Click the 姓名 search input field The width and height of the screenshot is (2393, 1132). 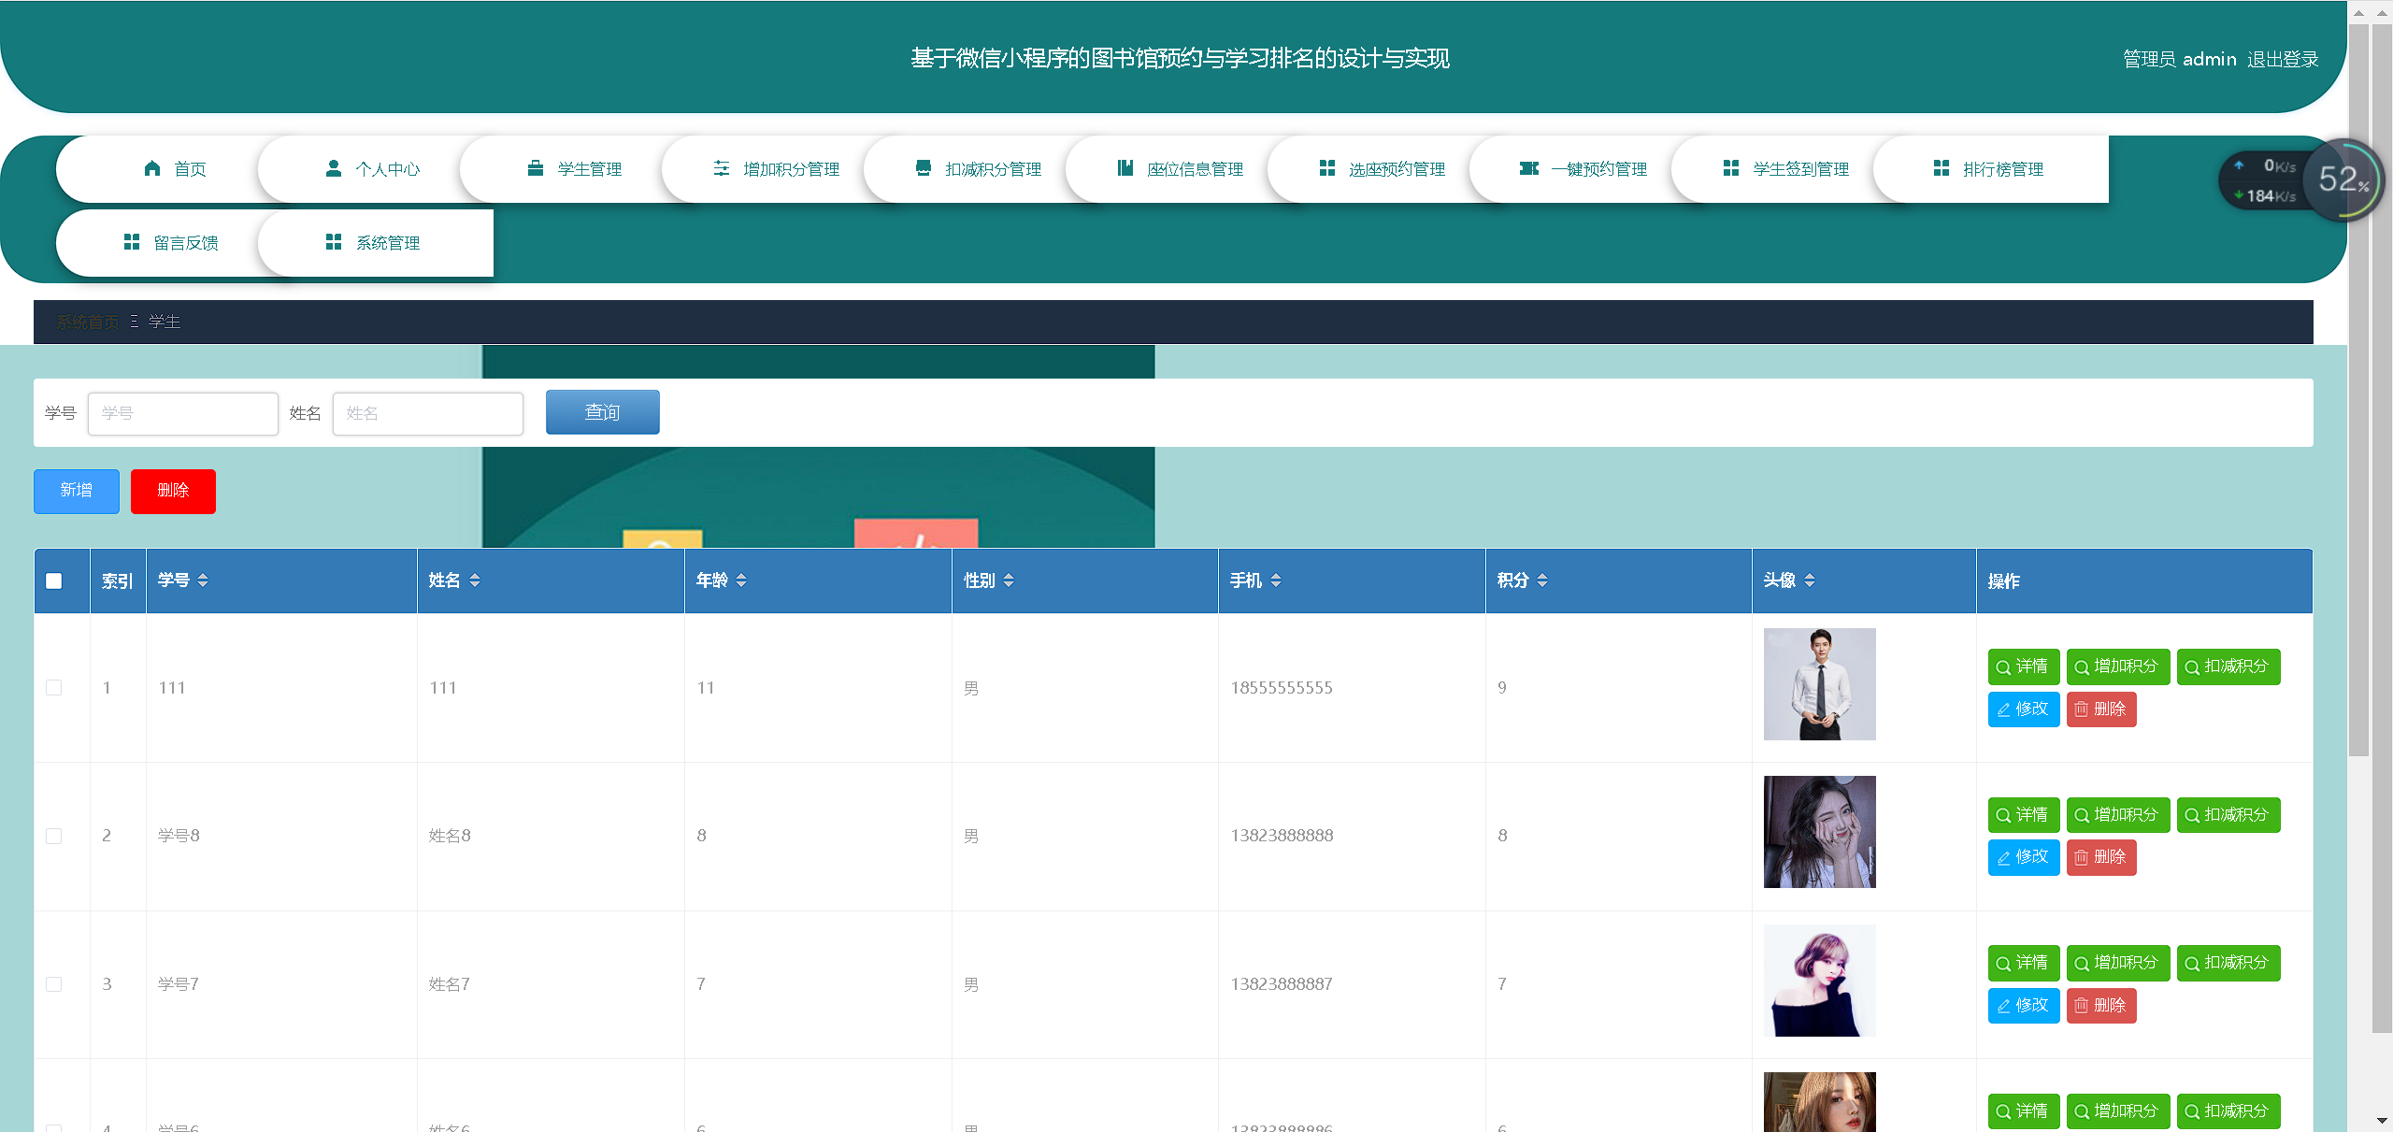point(428,413)
